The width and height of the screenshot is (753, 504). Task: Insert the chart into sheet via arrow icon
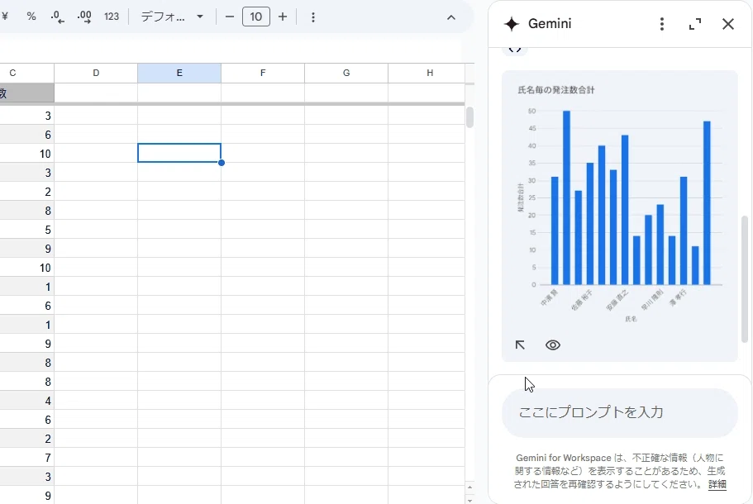[520, 345]
